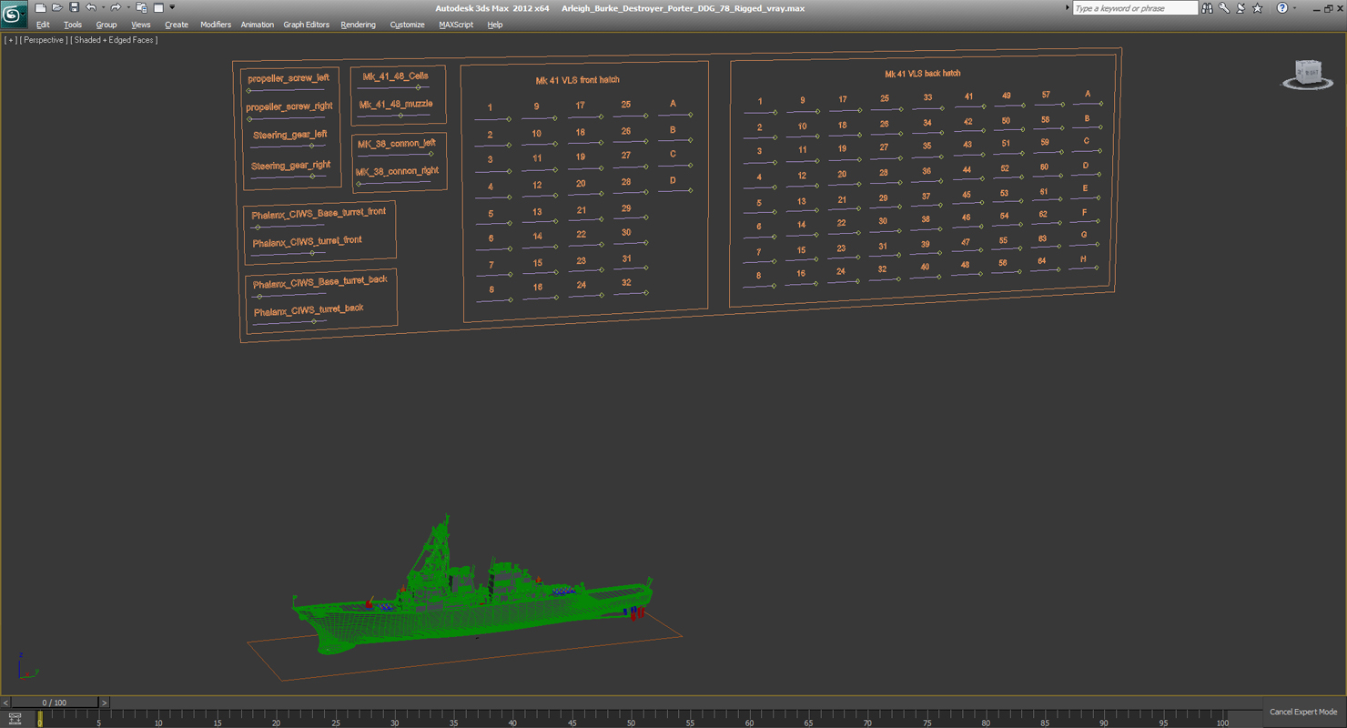Click the Steering_gear_right slider control
Viewport: 1347px width, 728px height.
pos(289,177)
